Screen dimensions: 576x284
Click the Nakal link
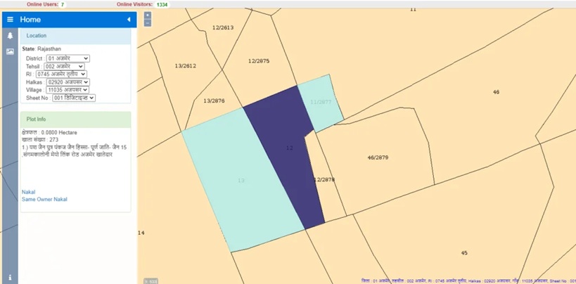click(28, 192)
